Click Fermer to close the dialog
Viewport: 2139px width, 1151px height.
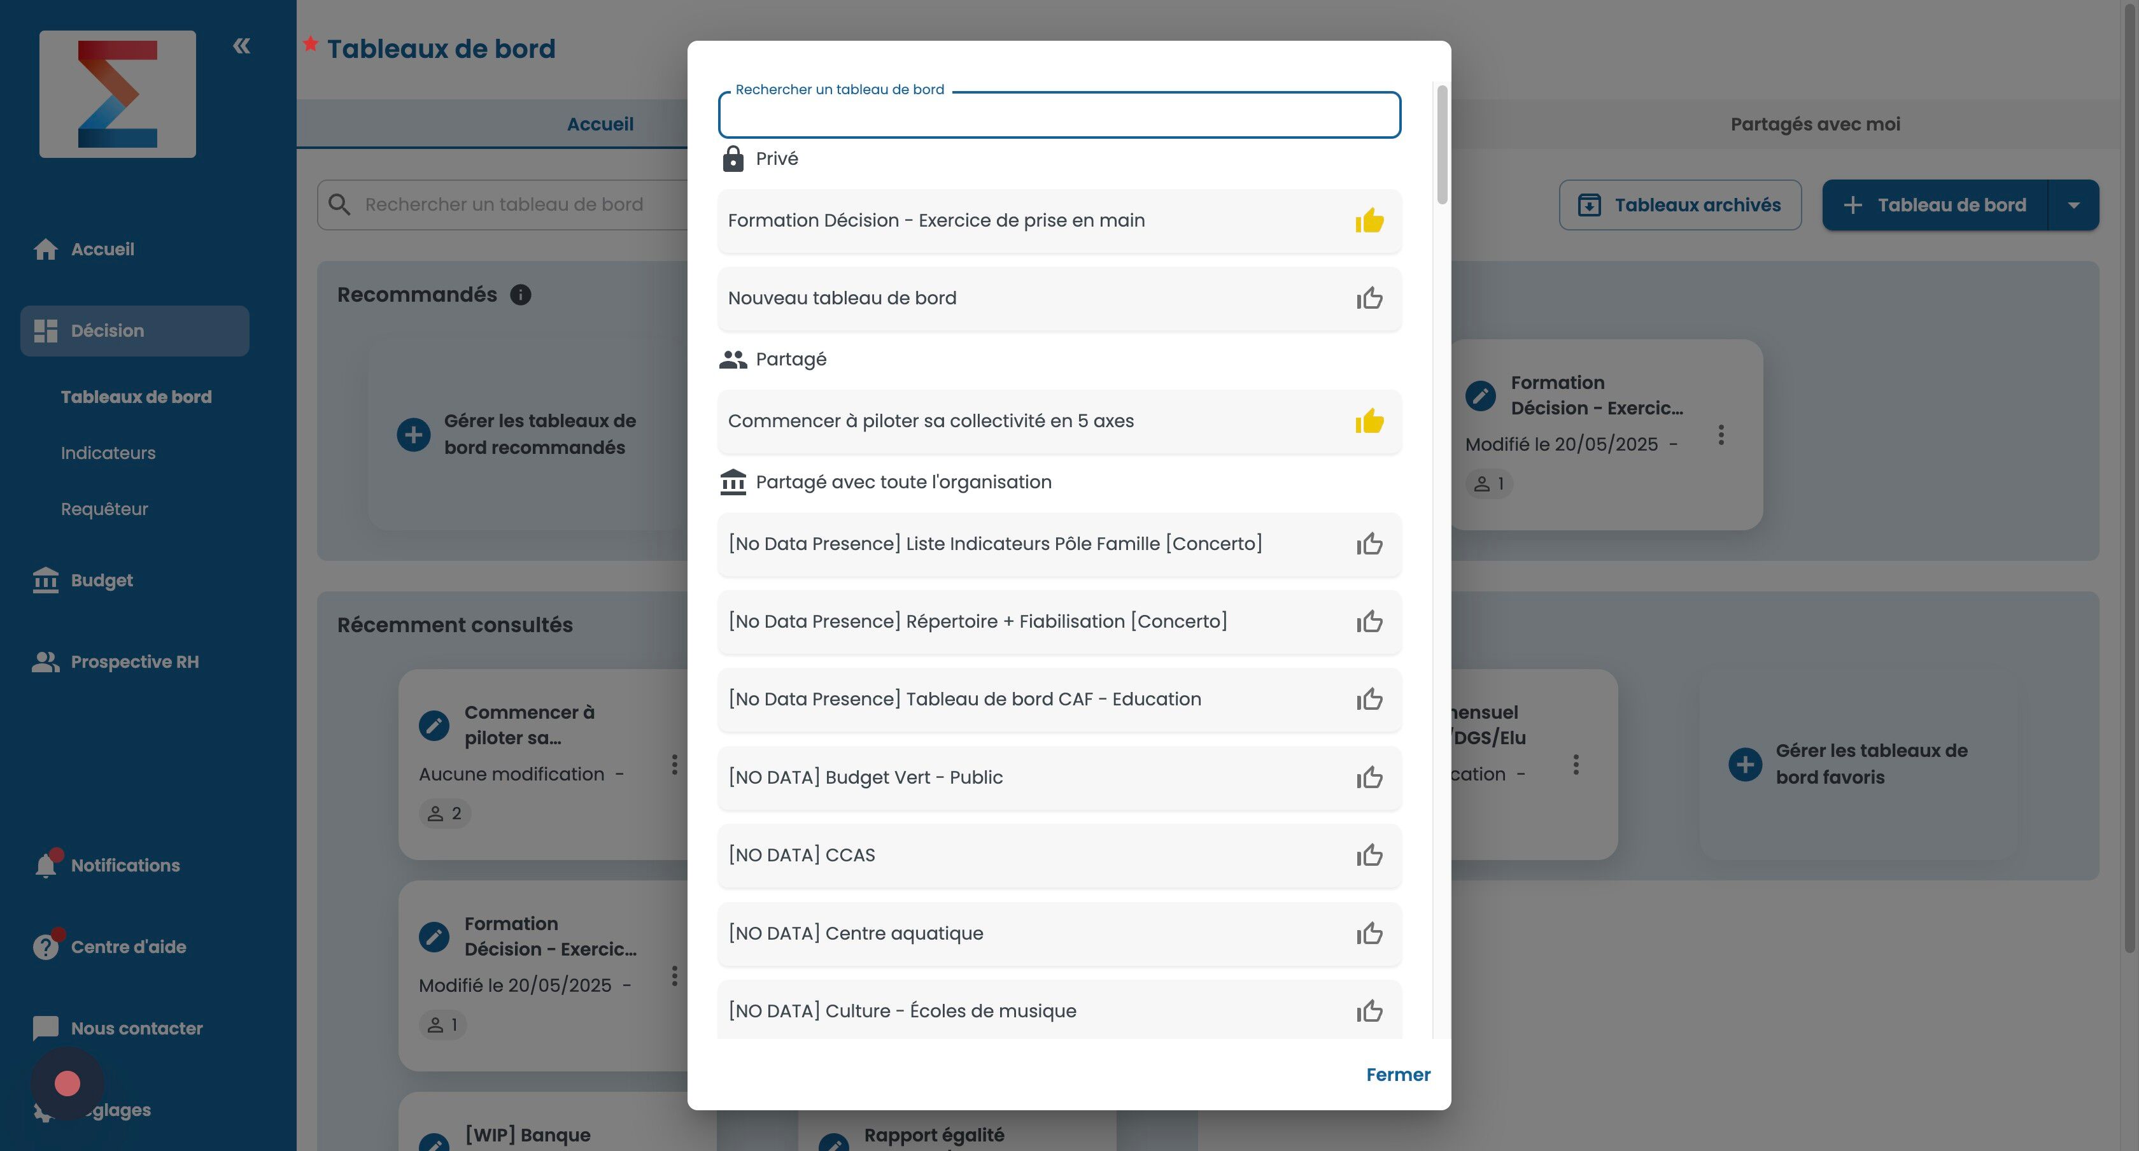point(1397,1075)
